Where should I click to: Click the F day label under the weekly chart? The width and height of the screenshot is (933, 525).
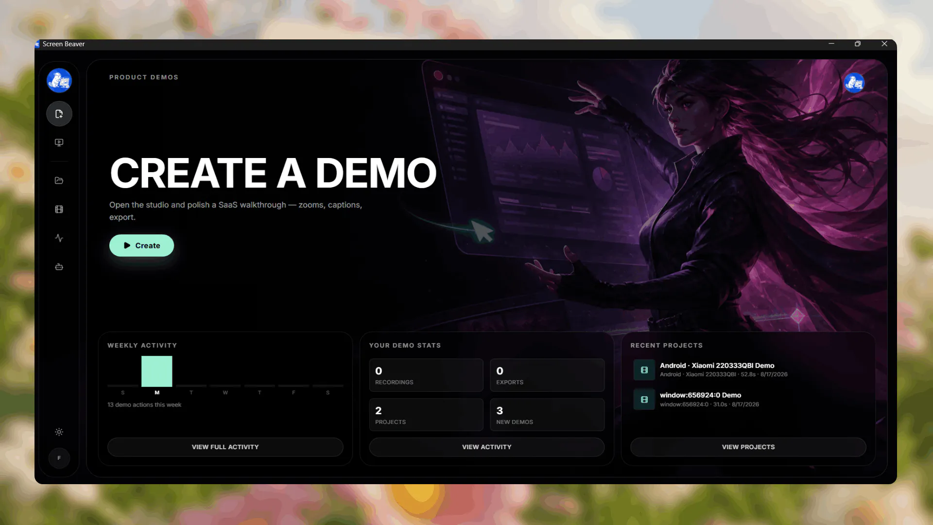(294, 392)
